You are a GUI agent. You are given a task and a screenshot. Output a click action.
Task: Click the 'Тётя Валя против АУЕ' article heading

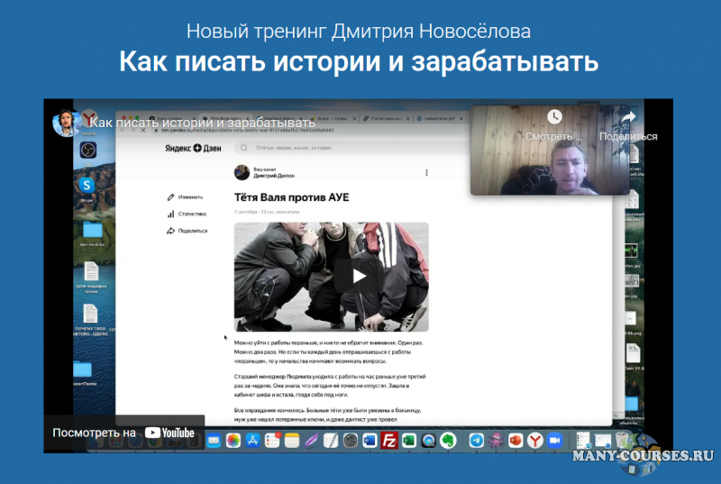tap(291, 197)
